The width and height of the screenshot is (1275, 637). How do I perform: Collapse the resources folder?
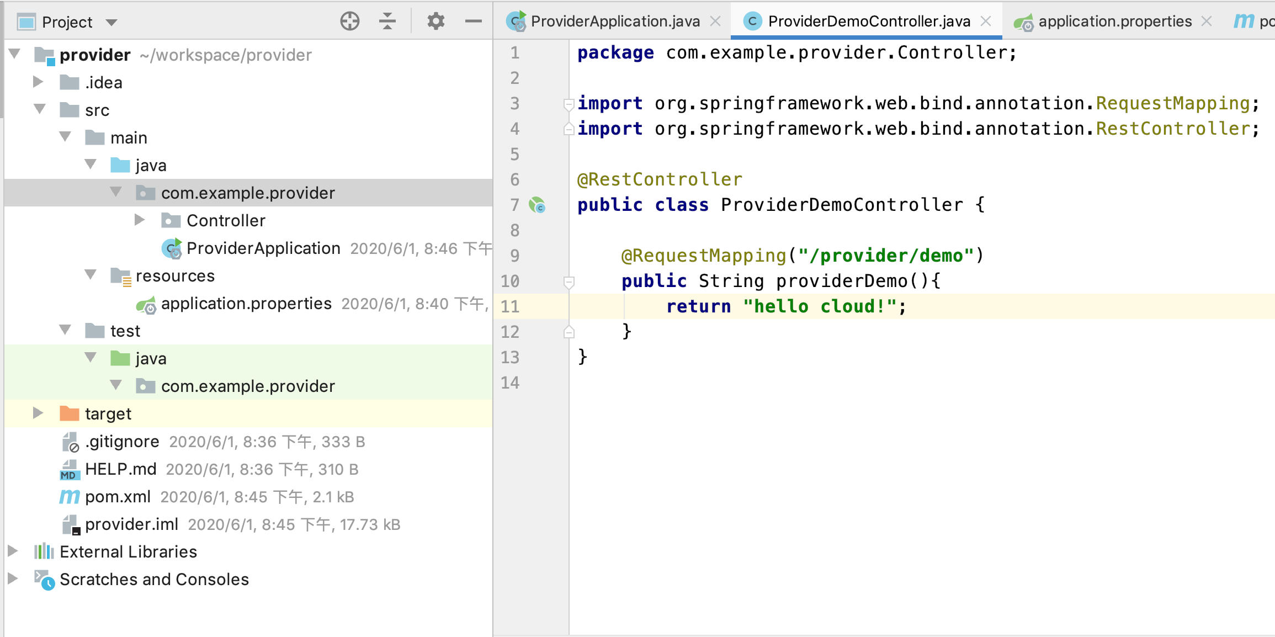91,275
